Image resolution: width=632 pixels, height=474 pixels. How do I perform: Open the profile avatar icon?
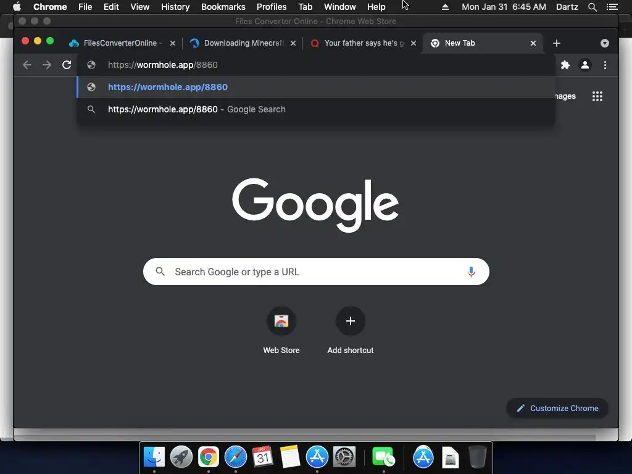click(585, 65)
